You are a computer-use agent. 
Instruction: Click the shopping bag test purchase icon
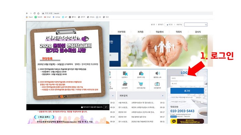[x=141, y=73]
